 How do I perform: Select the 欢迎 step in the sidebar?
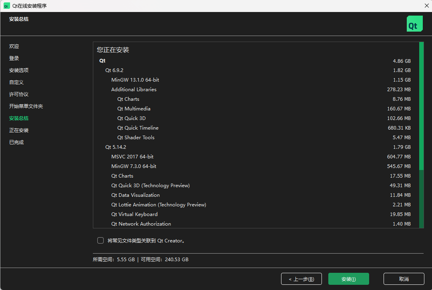coord(14,46)
